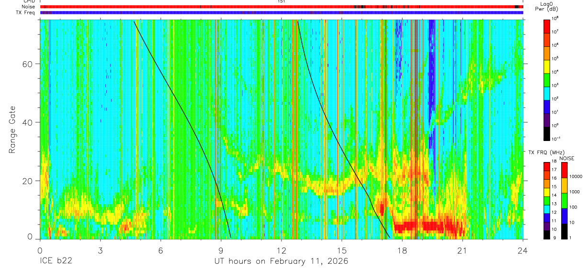Click the red top segment of NOISE colorbar
Screen dimensions: 588x271
coord(564,170)
